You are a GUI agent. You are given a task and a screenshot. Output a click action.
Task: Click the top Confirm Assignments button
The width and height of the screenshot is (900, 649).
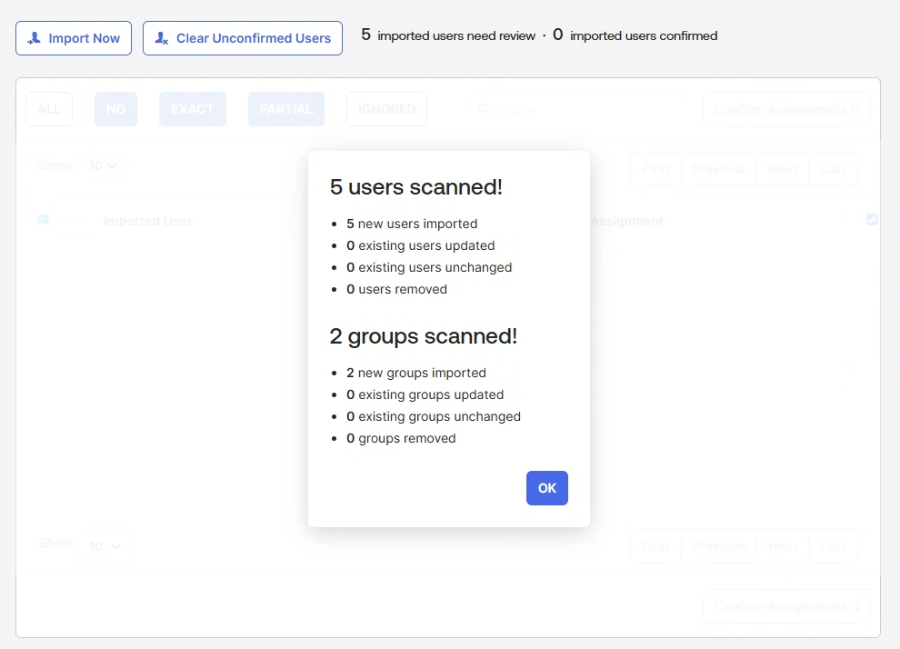(785, 109)
